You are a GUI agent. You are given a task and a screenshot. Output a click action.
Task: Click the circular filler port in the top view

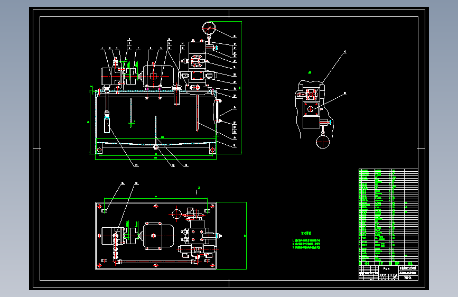click(x=177, y=214)
